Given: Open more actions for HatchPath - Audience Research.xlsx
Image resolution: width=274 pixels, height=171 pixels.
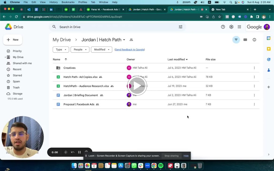Looking at the screenshot, I should (254, 86).
